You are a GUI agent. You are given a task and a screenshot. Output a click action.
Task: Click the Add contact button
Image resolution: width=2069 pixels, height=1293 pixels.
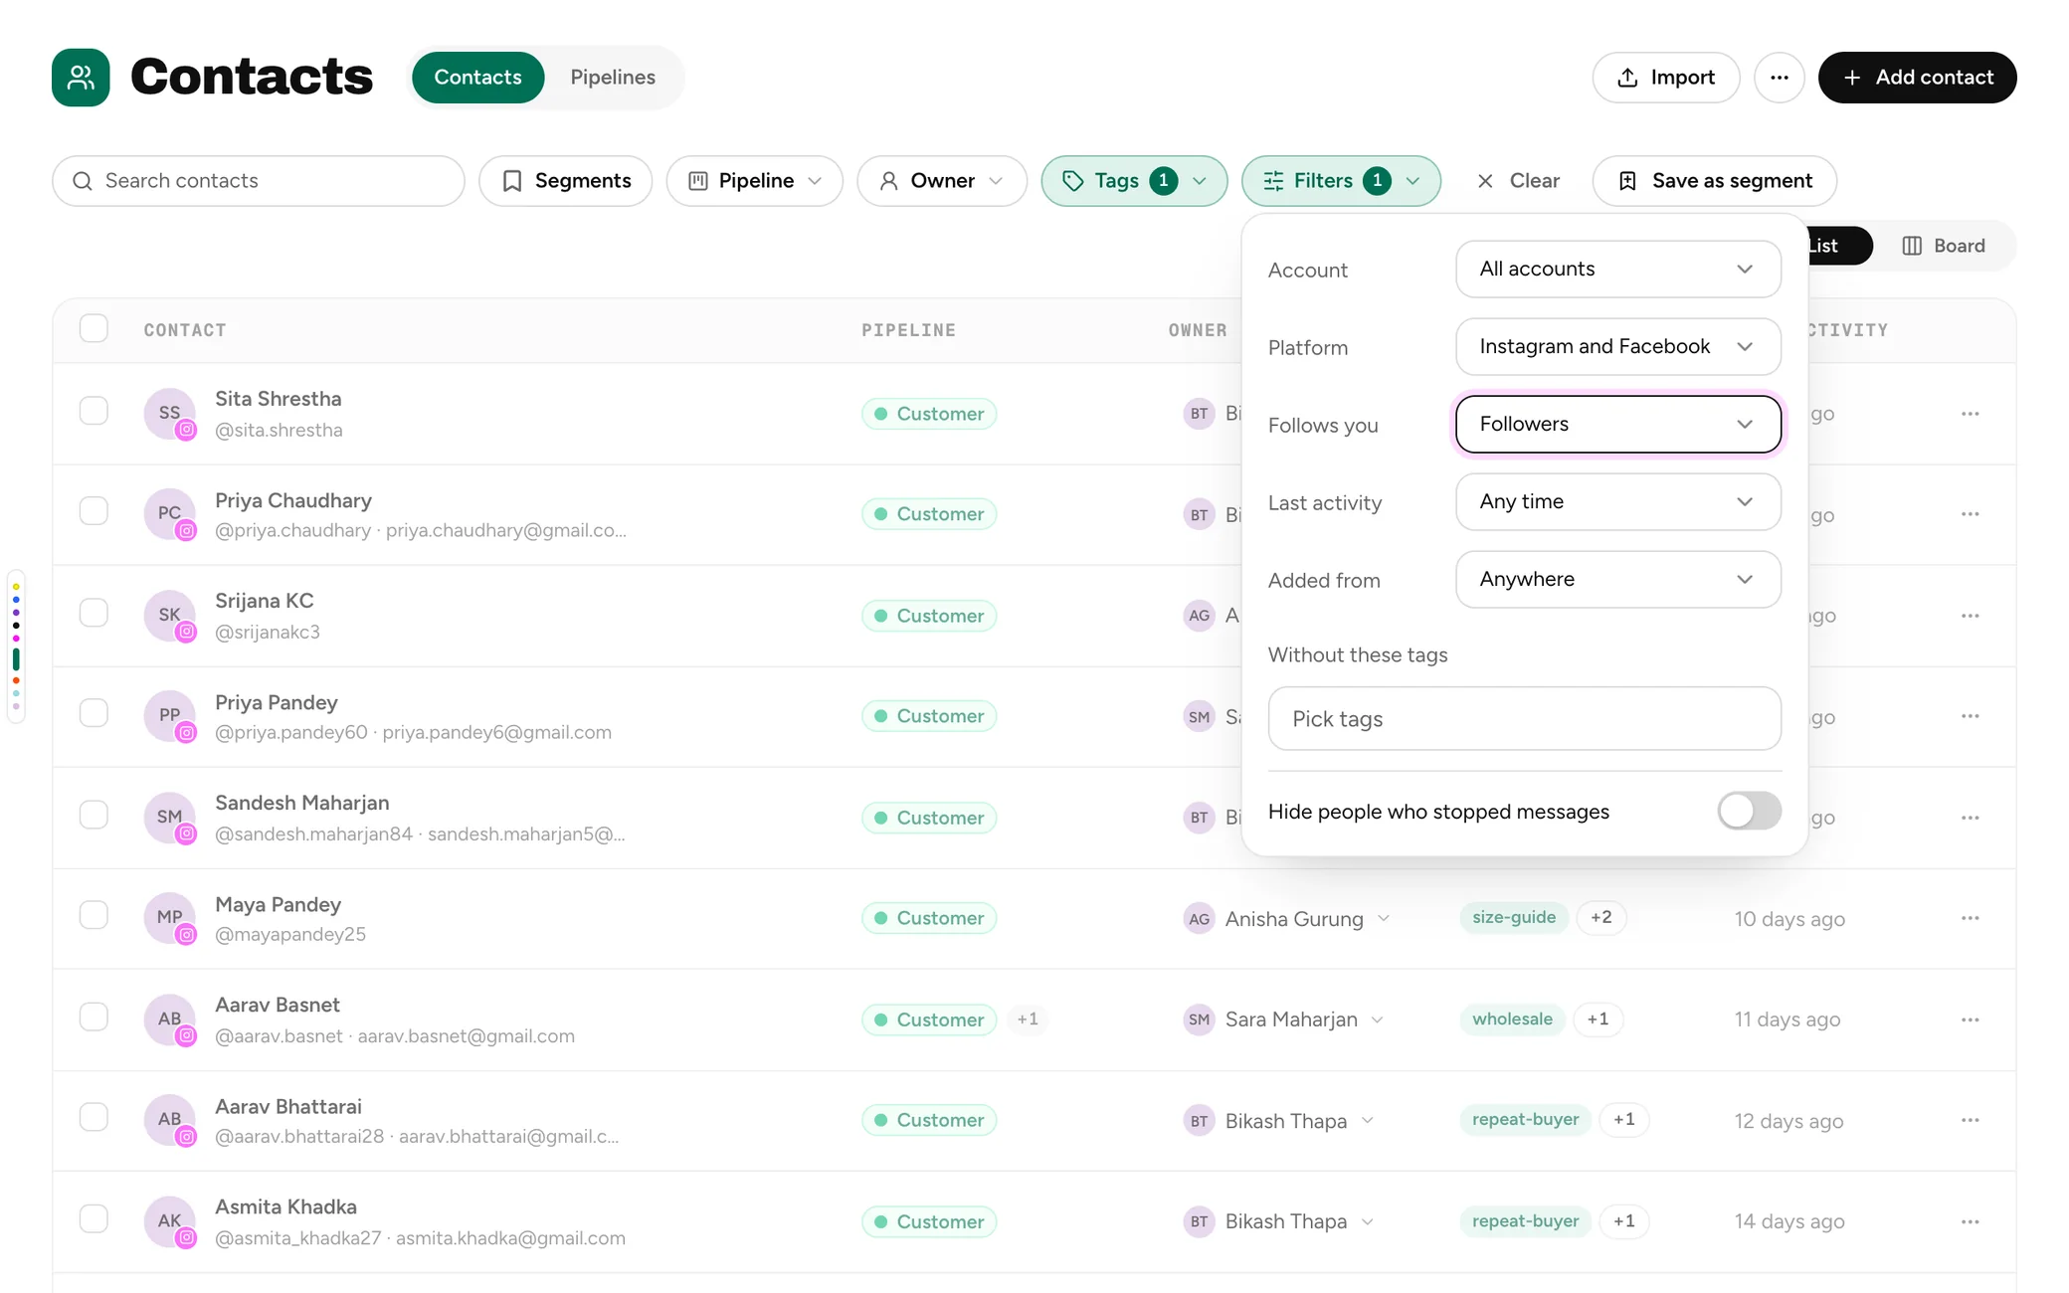[x=1917, y=78]
